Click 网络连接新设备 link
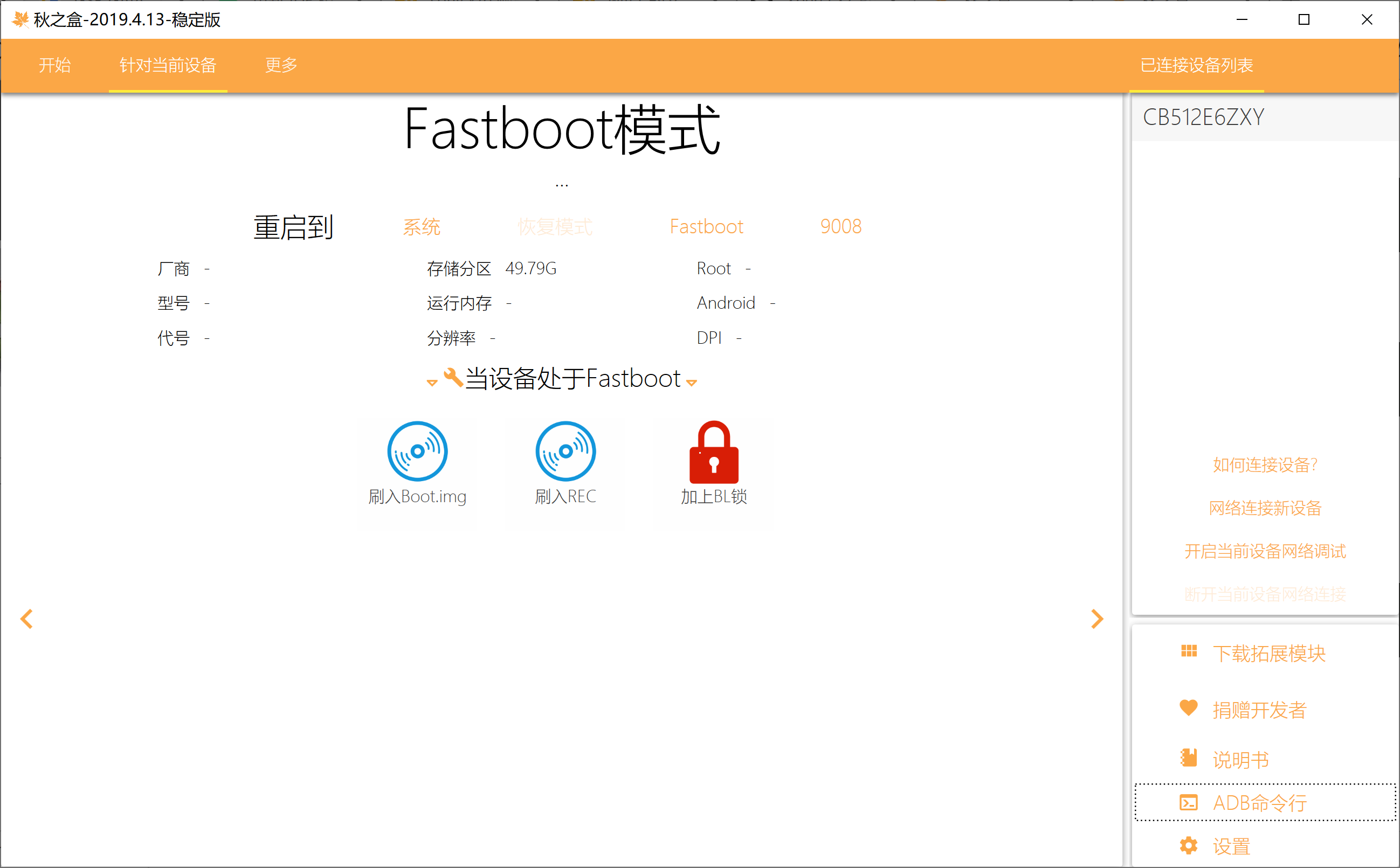1400x868 pixels. pos(1265,508)
